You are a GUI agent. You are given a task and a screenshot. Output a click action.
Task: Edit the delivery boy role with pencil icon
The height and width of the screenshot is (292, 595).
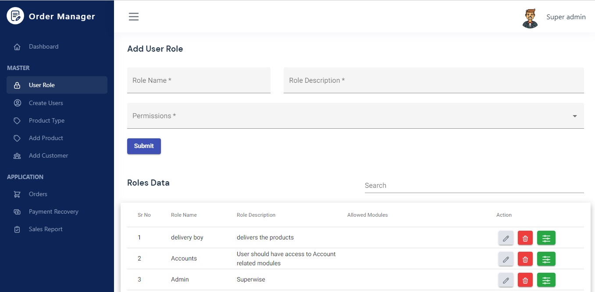click(x=506, y=238)
